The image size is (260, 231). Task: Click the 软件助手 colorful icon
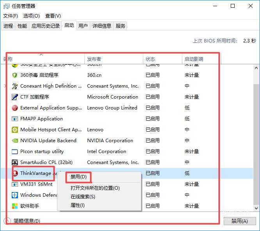(15, 206)
